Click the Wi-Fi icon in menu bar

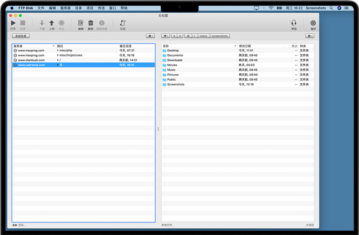(271, 8)
